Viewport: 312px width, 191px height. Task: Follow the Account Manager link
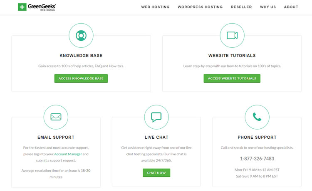68,154
